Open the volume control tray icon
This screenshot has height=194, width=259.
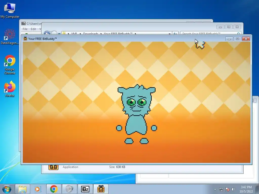click(x=233, y=189)
